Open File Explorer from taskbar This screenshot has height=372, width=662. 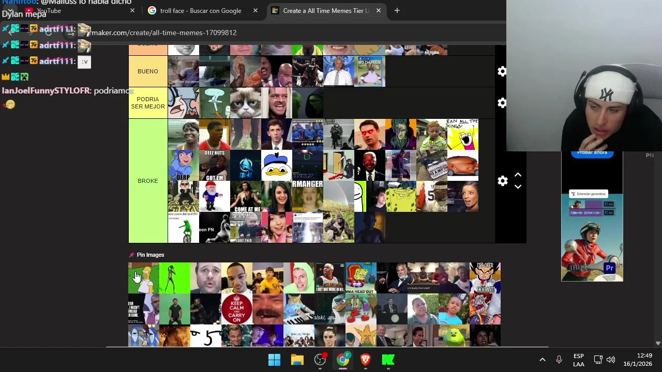297,360
